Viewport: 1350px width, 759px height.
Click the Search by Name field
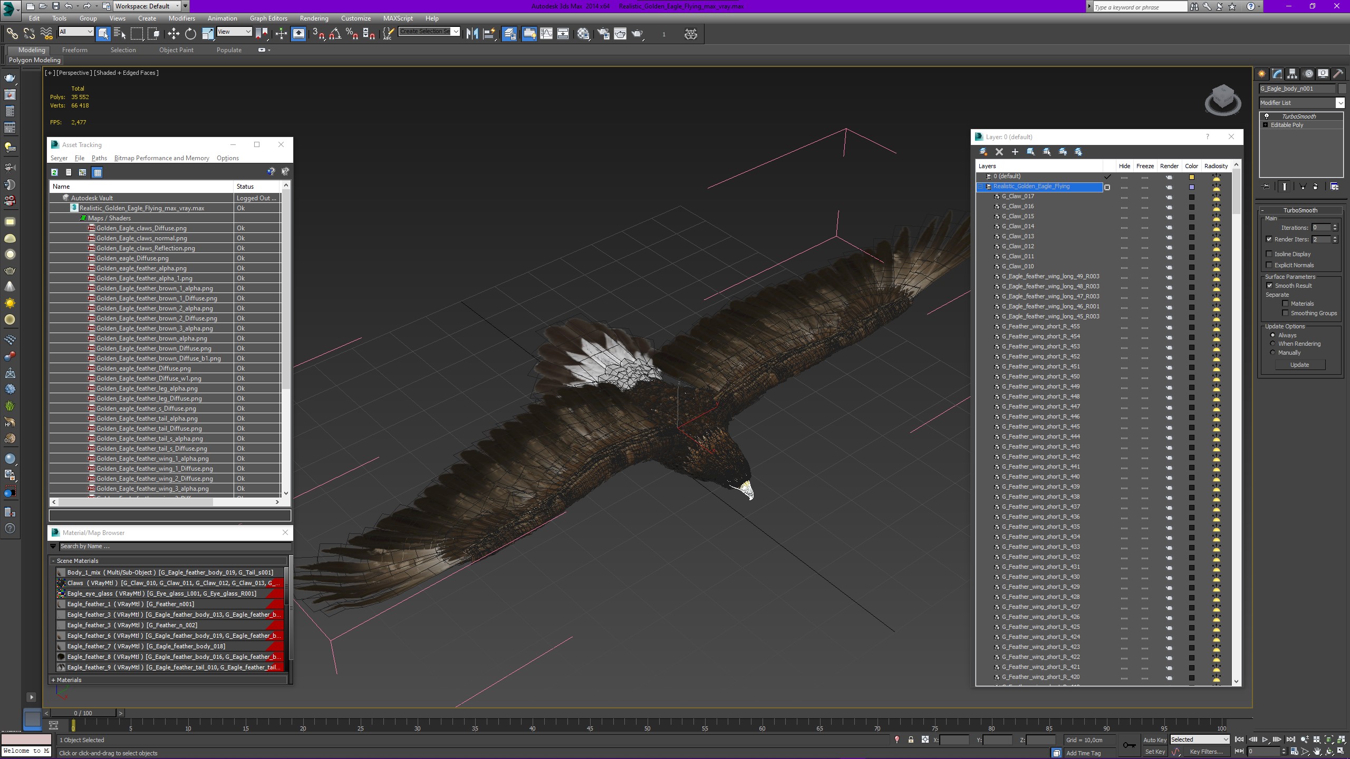[174, 547]
